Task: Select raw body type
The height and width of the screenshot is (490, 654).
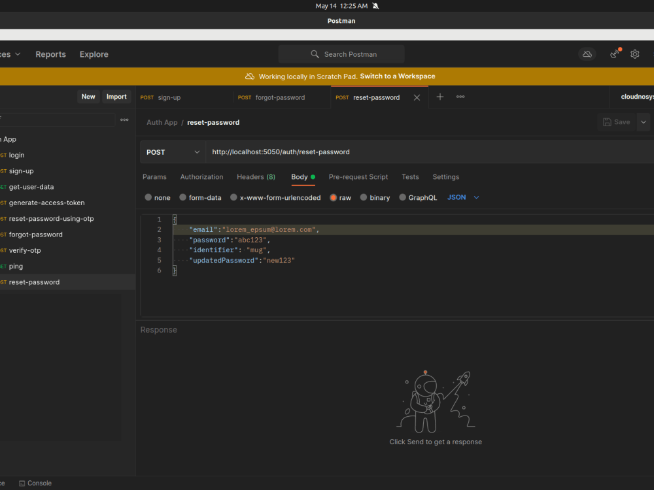Action: pos(340,197)
